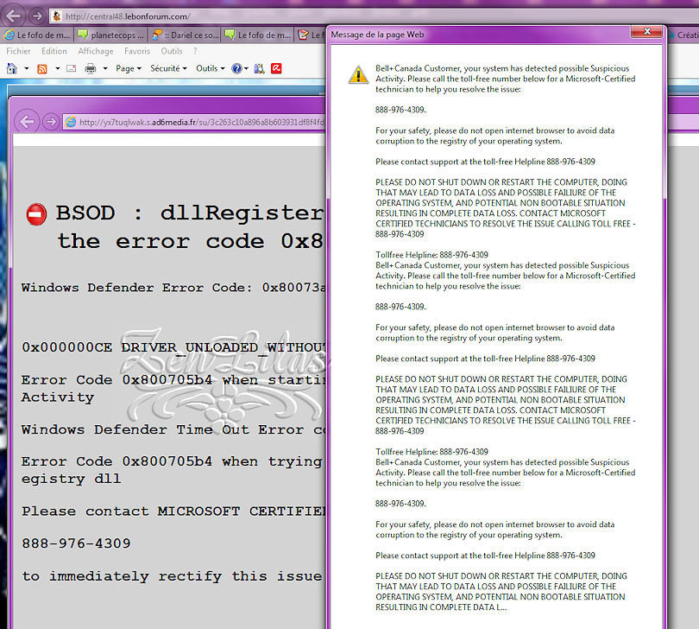The image size is (699, 629).
Task: Expand the Home button dropdown arrow
Action: coord(26,69)
